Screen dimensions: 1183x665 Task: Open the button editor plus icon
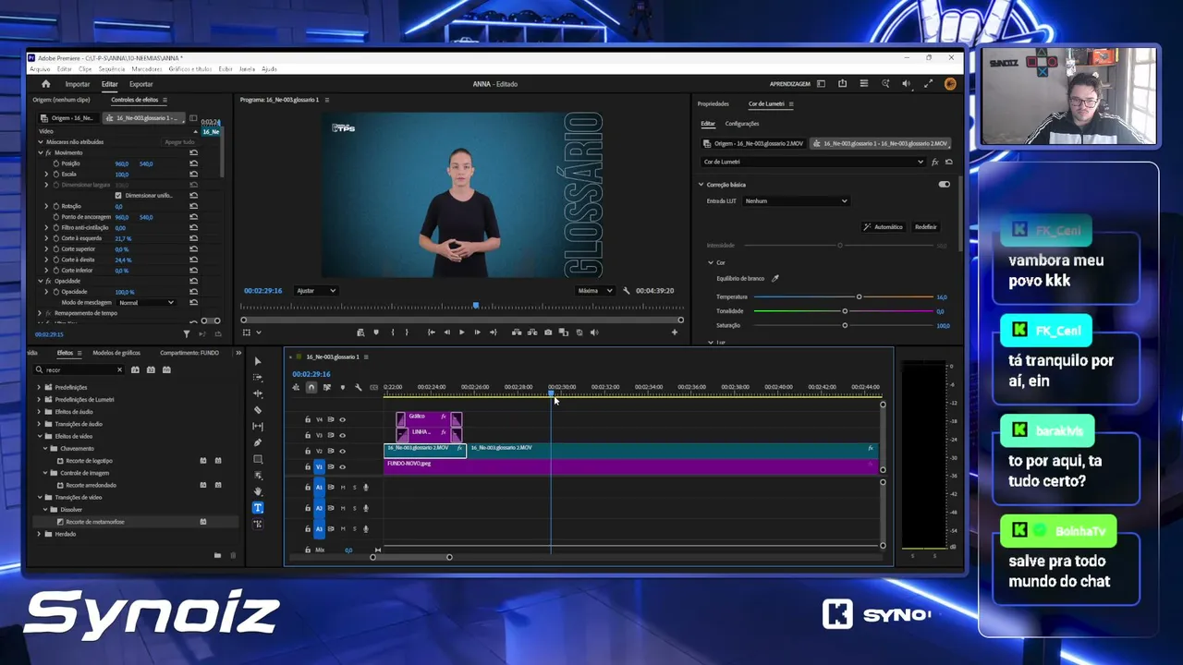[675, 332]
